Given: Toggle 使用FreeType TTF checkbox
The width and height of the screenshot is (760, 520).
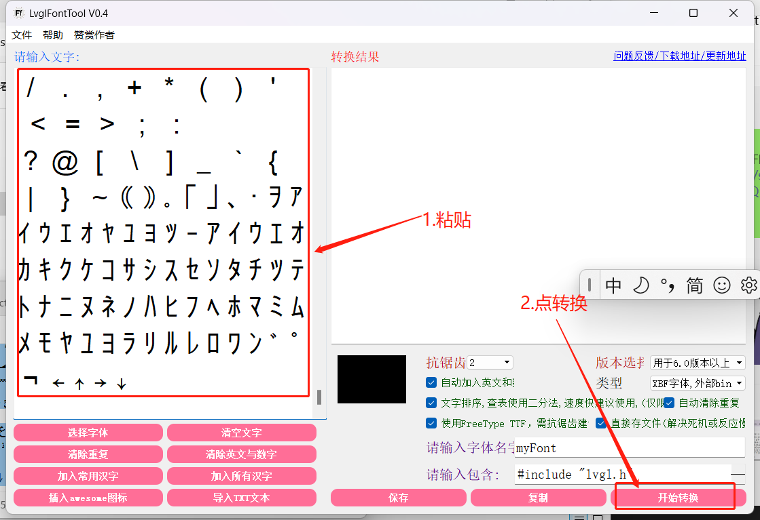Looking at the screenshot, I should [431, 423].
